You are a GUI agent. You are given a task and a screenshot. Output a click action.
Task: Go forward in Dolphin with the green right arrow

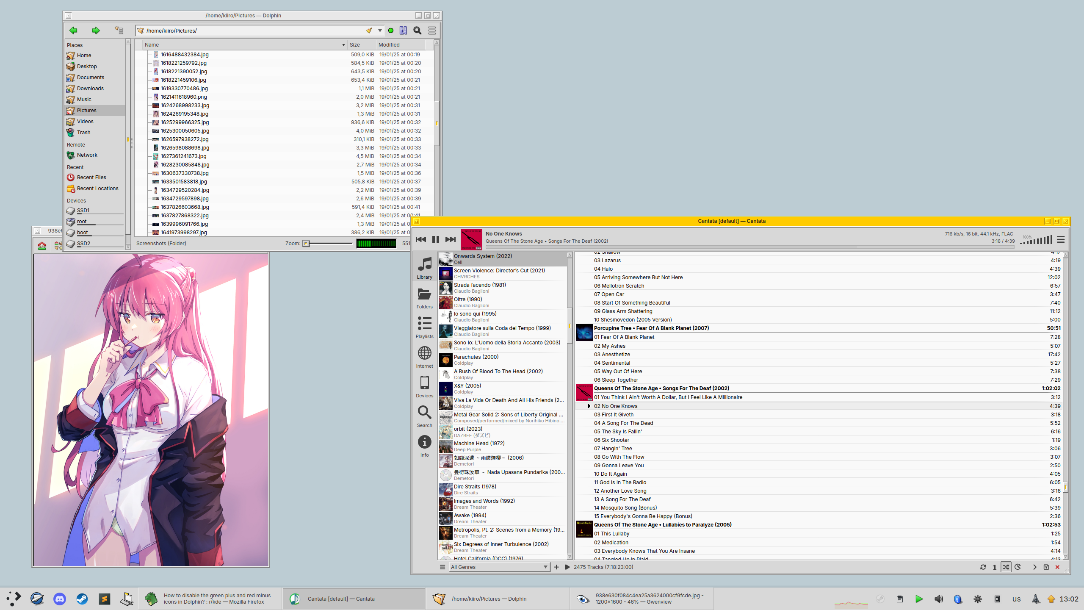coord(96,30)
